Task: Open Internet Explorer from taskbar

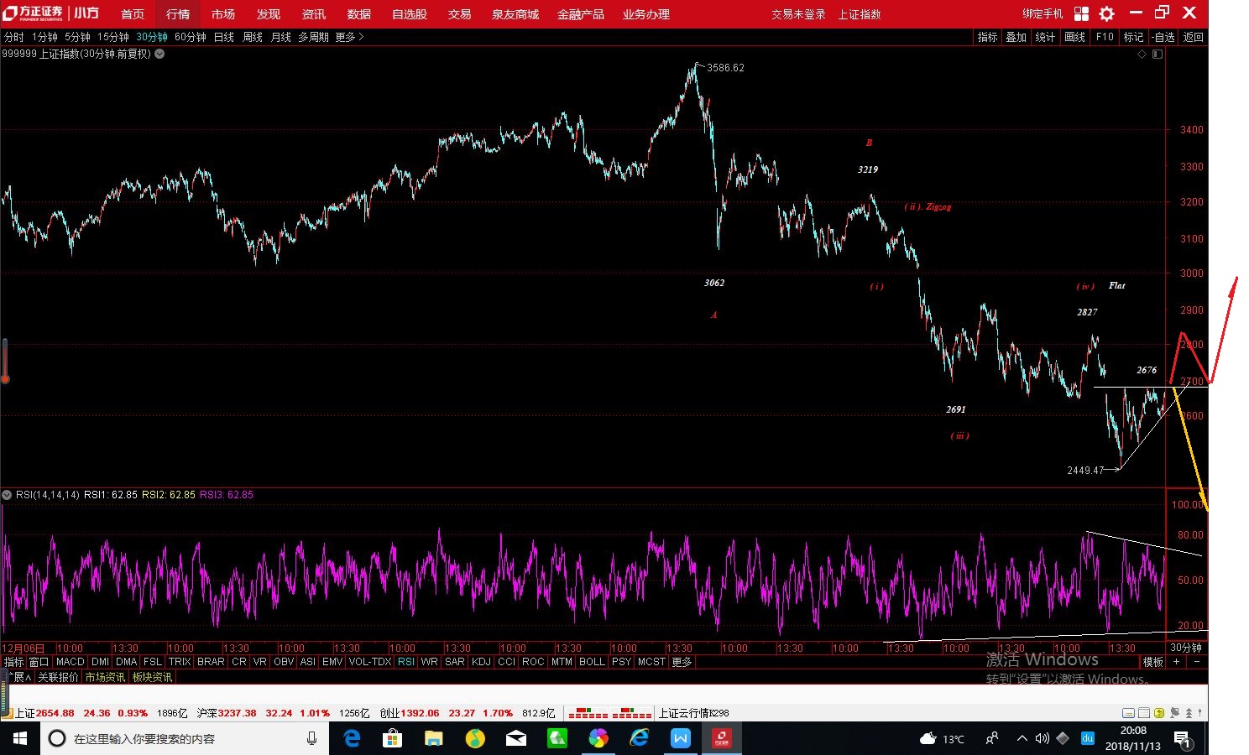Action: click(639, 738)
